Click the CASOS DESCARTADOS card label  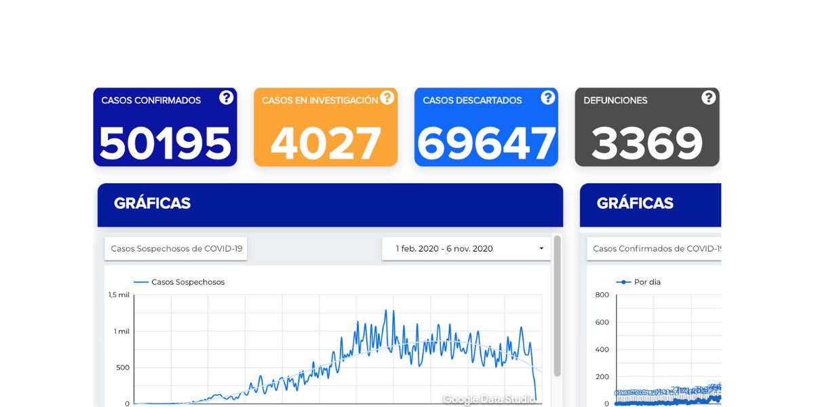coord(472,100)
